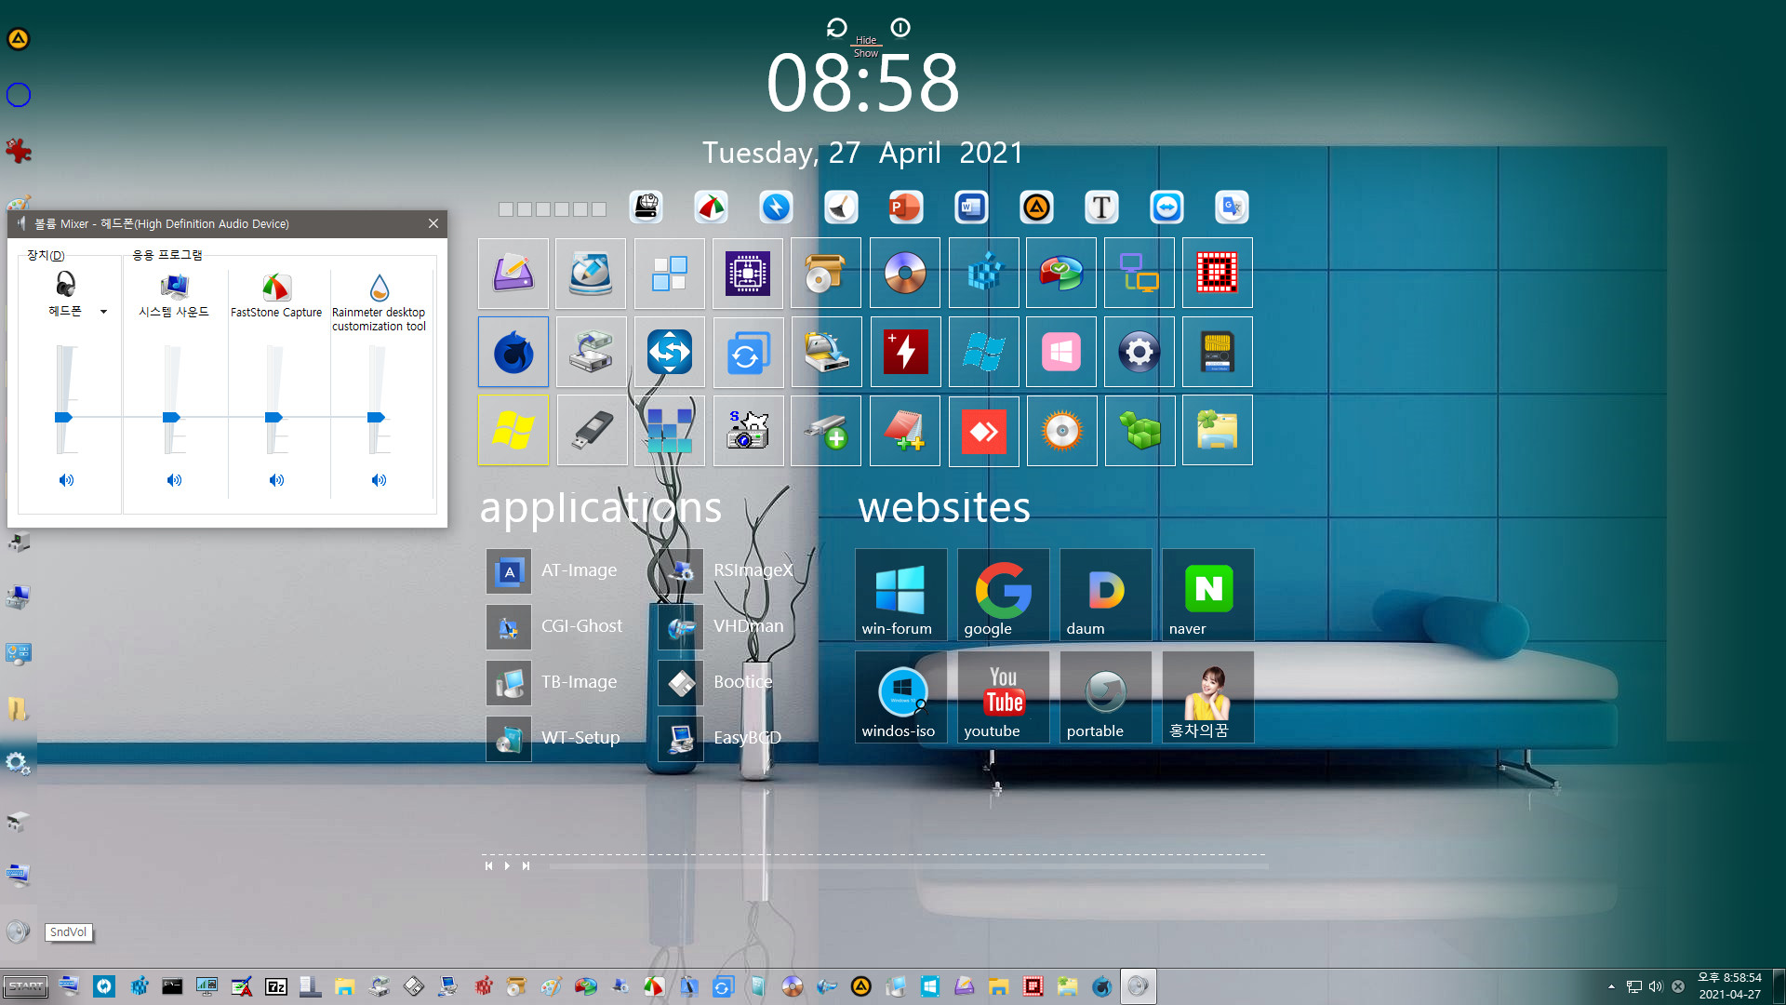Adjust the 헤드폰 volume slider
This screenshot has height=1005, width=1786.
pos(63,418)
